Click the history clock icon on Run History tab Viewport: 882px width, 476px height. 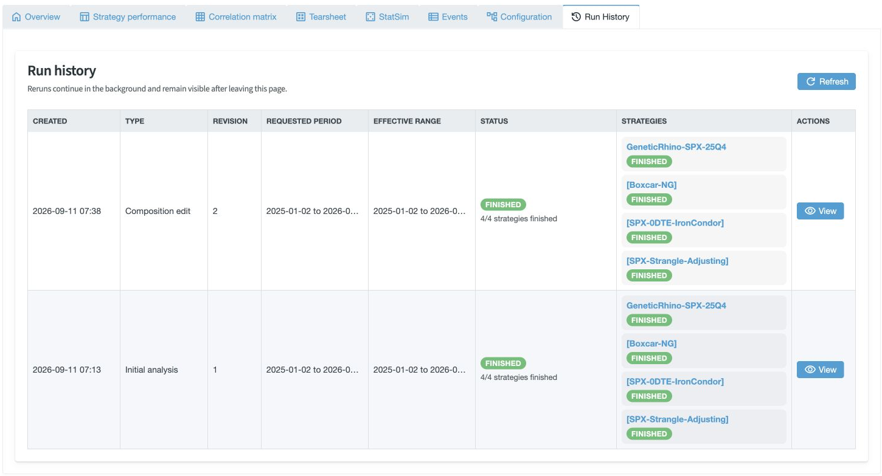(576, 17)
